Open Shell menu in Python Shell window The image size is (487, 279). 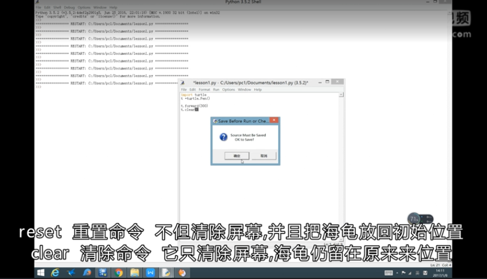(57, 7)
